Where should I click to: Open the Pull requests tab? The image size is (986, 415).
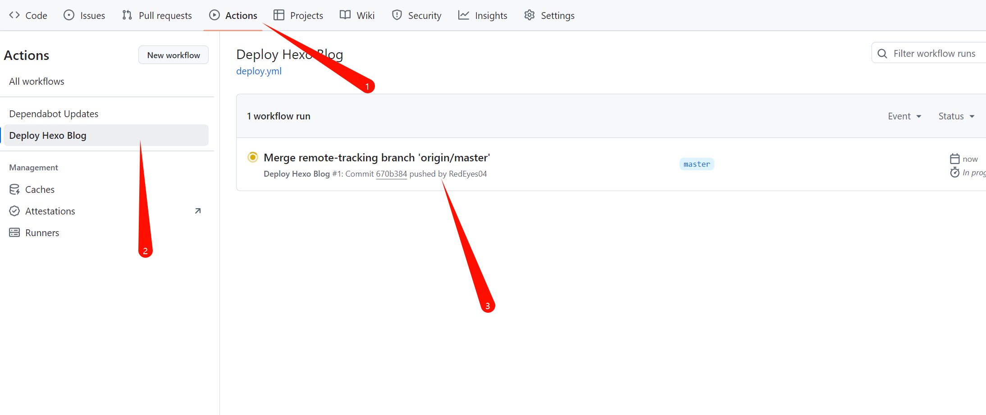[x=157, y=15]
